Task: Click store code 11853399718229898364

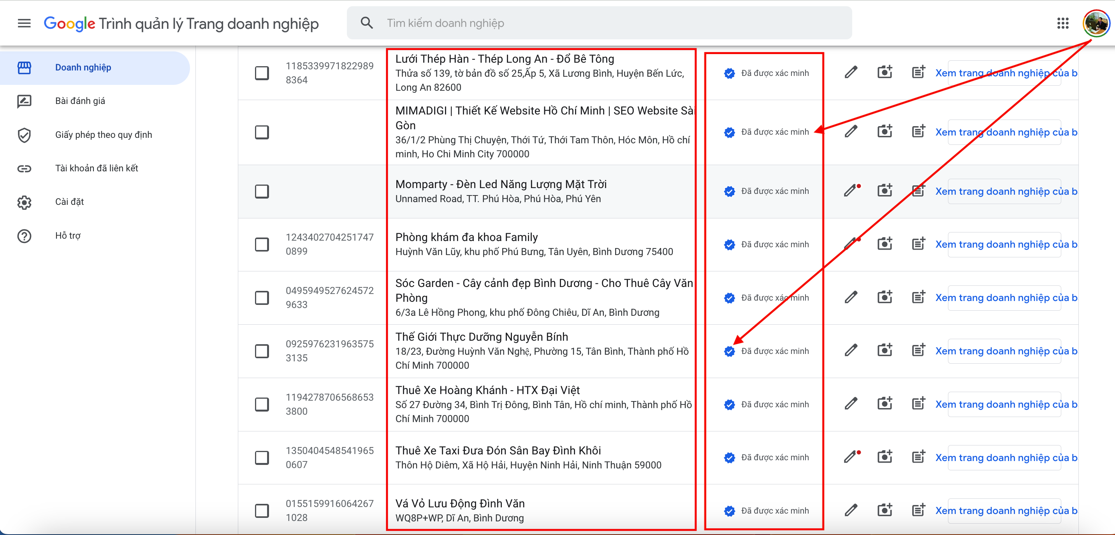Action: (329, 73)
